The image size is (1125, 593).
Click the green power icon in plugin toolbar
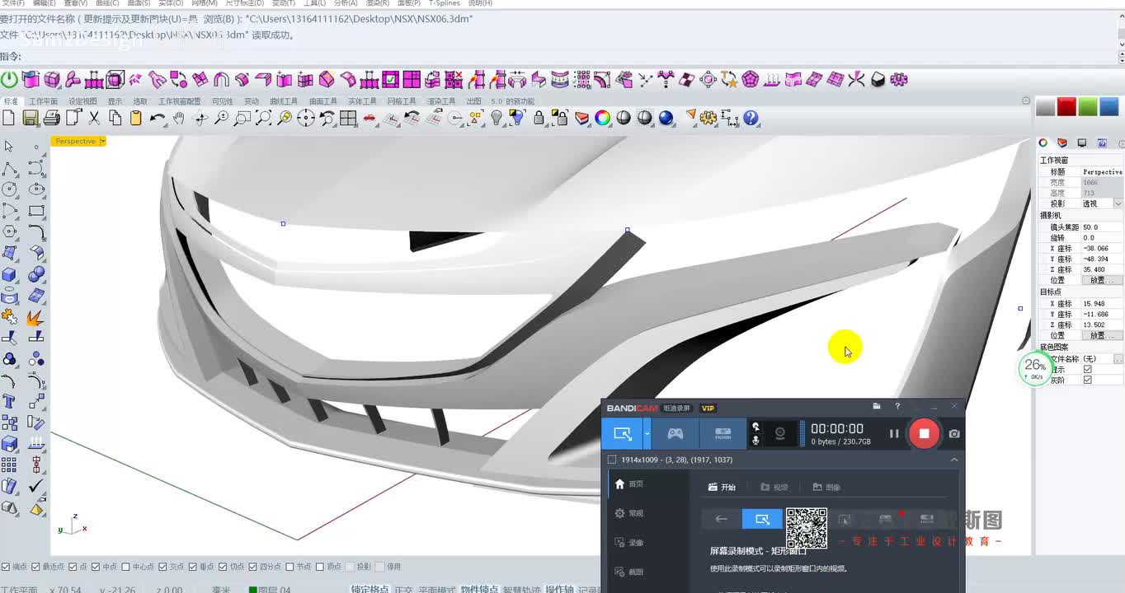pyautogui.click(x=9, y=80)
